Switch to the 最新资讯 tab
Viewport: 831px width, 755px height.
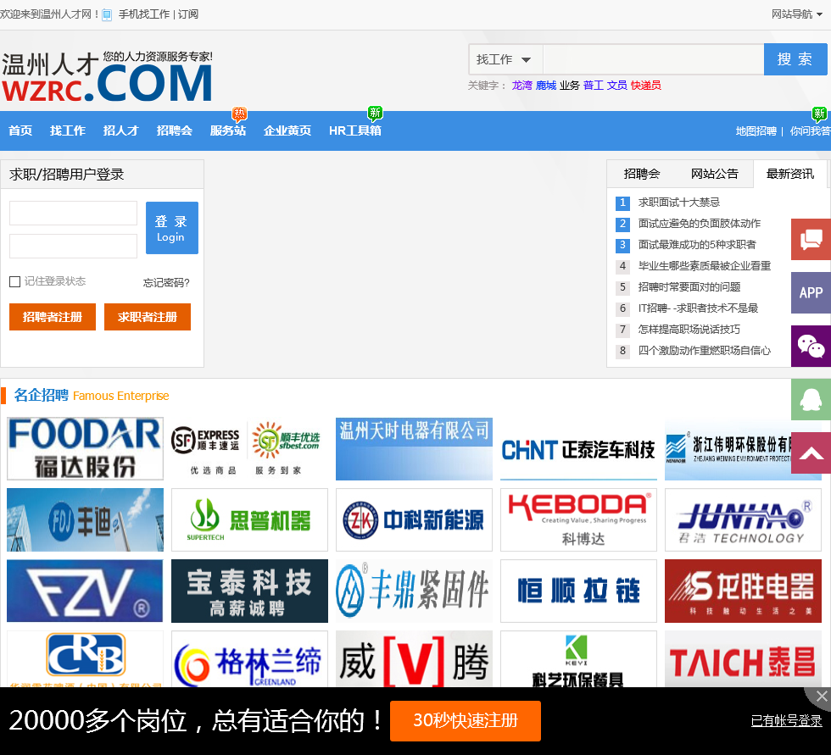(x=789, y=174)
